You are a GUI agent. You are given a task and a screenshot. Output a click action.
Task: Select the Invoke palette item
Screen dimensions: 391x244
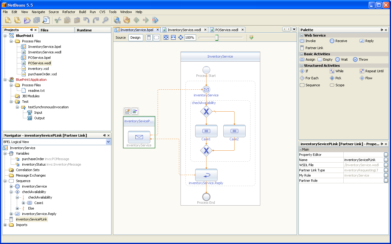(x=308, y=41)
